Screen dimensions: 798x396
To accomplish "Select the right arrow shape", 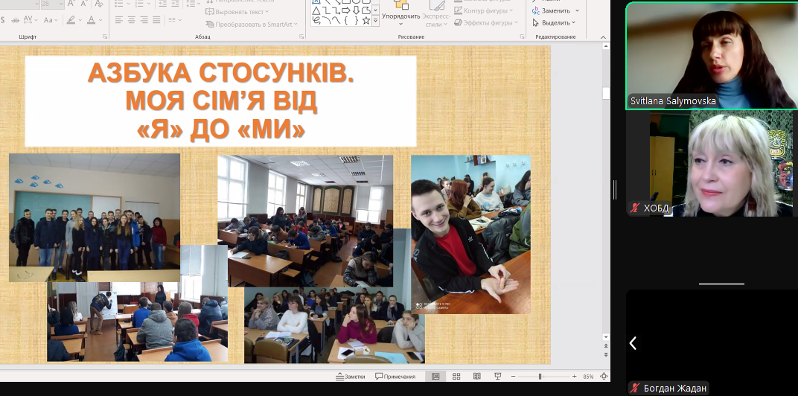I will pyautogui.click(x=346, y=10).
